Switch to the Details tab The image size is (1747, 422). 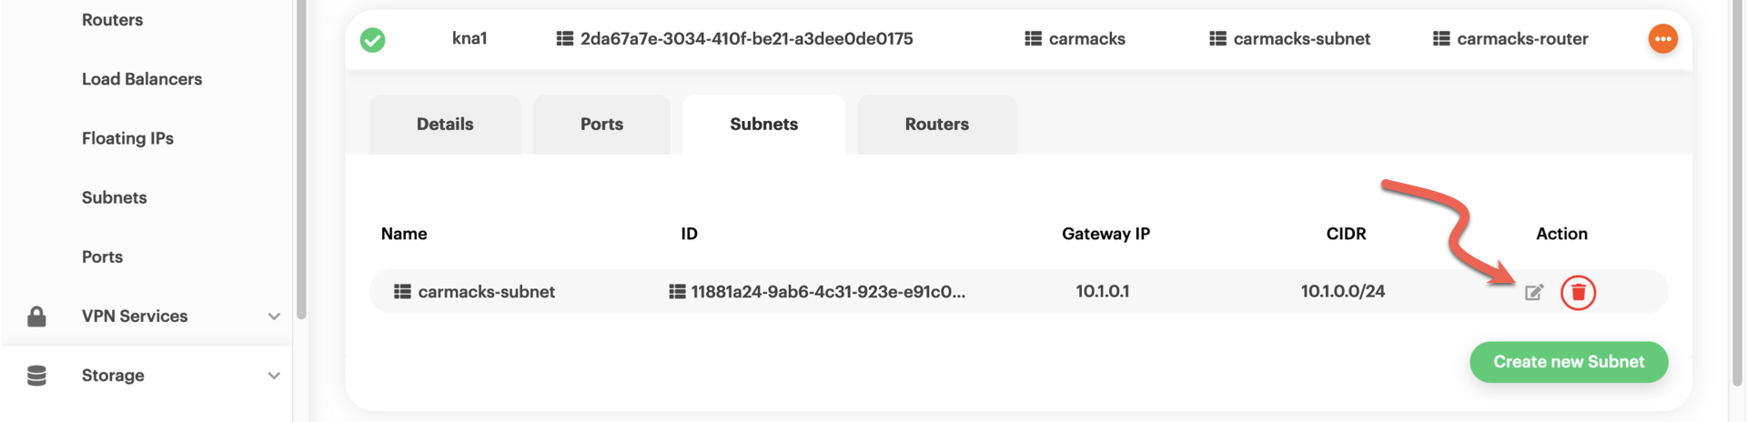coord(445,125)
